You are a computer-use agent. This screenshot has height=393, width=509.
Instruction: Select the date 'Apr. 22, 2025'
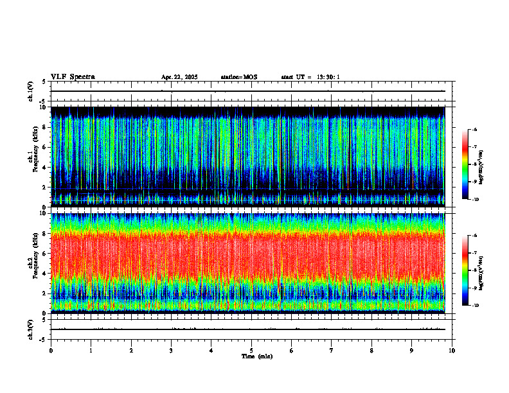(x=179, y=77)
